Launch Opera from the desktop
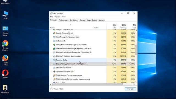Image resolution: width=176 pixels, height=99 pixels. [5, 74]
